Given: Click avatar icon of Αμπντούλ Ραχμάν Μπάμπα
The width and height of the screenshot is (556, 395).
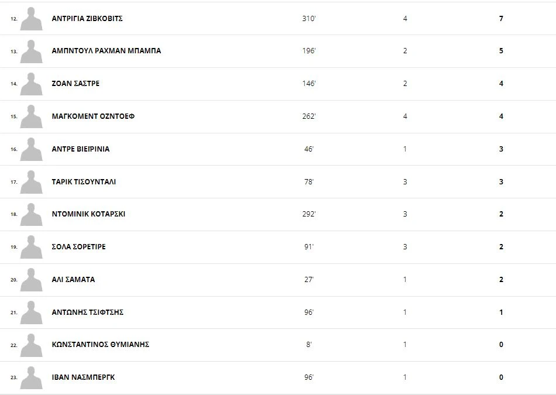Looking at the screenshot, I should [31, 51].
